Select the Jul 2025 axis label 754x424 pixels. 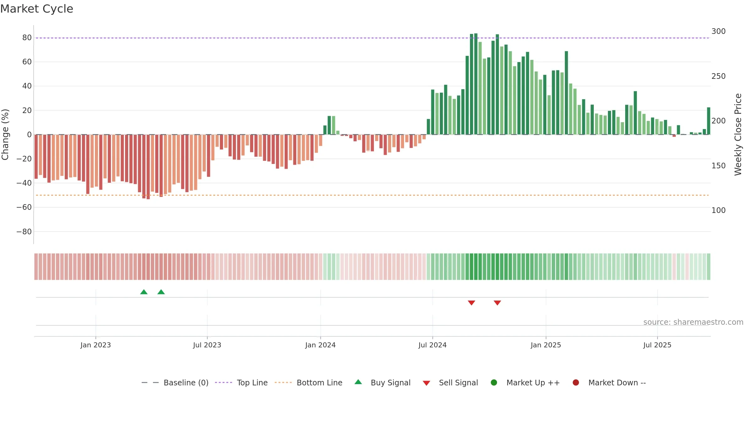[657, 345]
